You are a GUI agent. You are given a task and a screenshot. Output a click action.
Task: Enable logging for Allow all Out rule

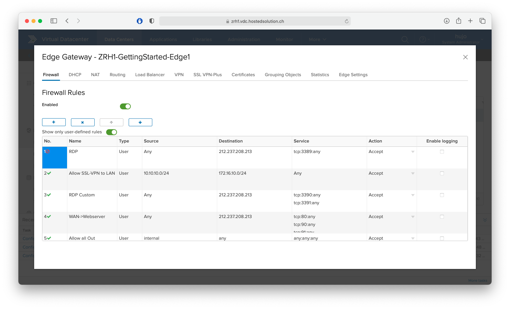tap(442, 238)
